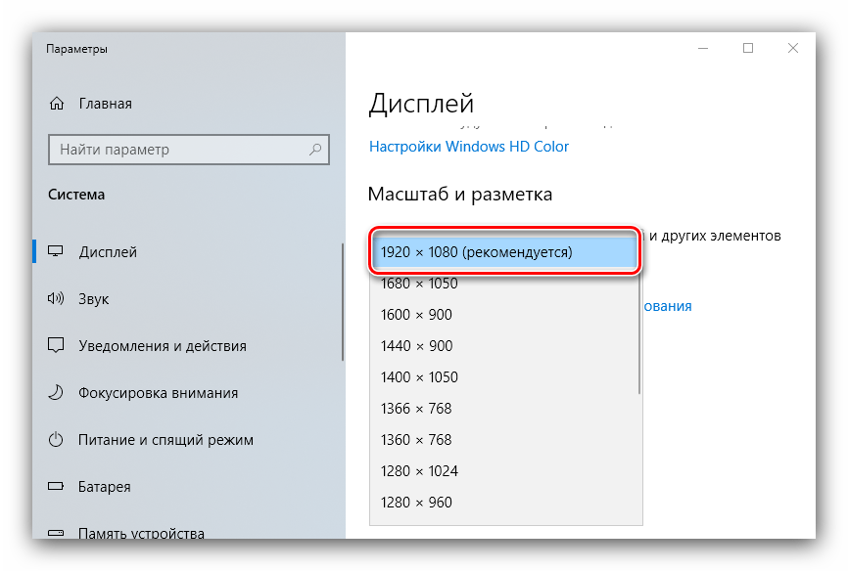
Task: Click inside the Найти параметр search field
Action: [176, 150]
